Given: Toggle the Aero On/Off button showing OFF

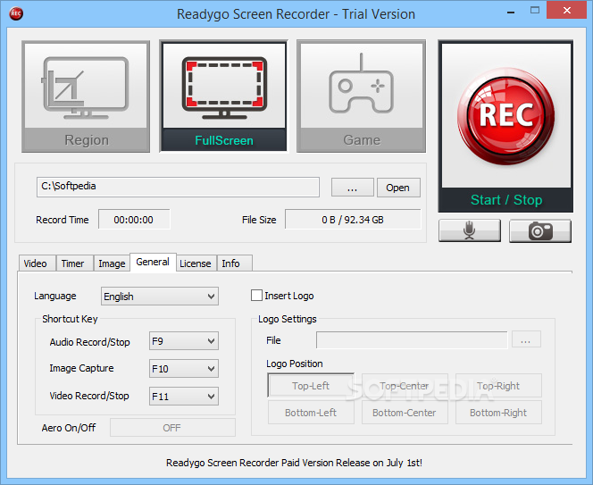Looking at the screenshot, I should coord(172,428).
